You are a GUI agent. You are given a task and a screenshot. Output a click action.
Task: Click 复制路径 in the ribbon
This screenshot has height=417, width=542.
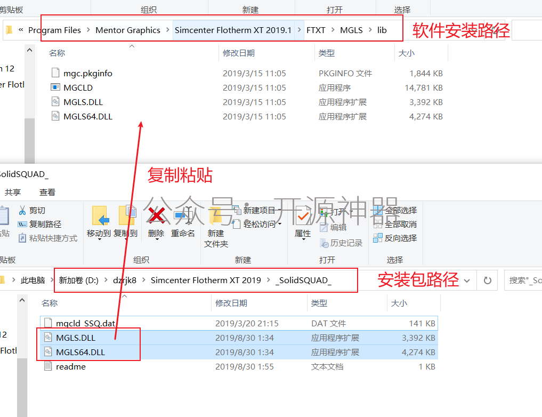[39, 224]
